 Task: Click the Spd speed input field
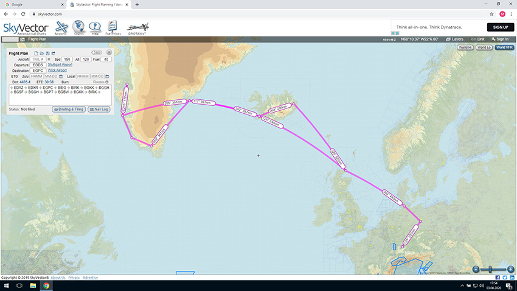point(68,59)
